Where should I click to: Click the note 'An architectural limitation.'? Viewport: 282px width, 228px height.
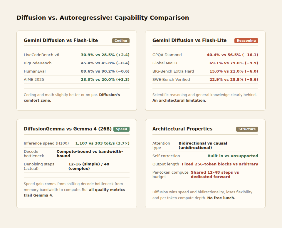(179, 100)
